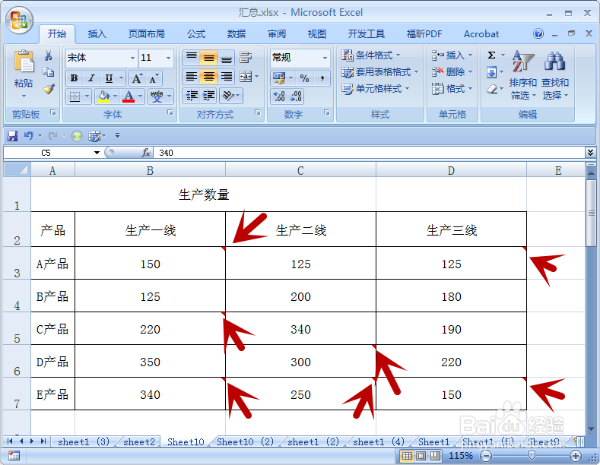The height and width of the screenshot is (465, 600).
Task: Open the 数据 ribbon tab
Action: [x=236, y=34]
